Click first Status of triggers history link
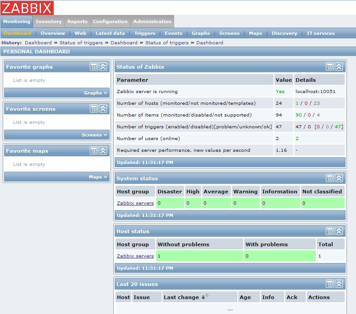The height and width of the screenshot is (314, 356). pos(81,43)
